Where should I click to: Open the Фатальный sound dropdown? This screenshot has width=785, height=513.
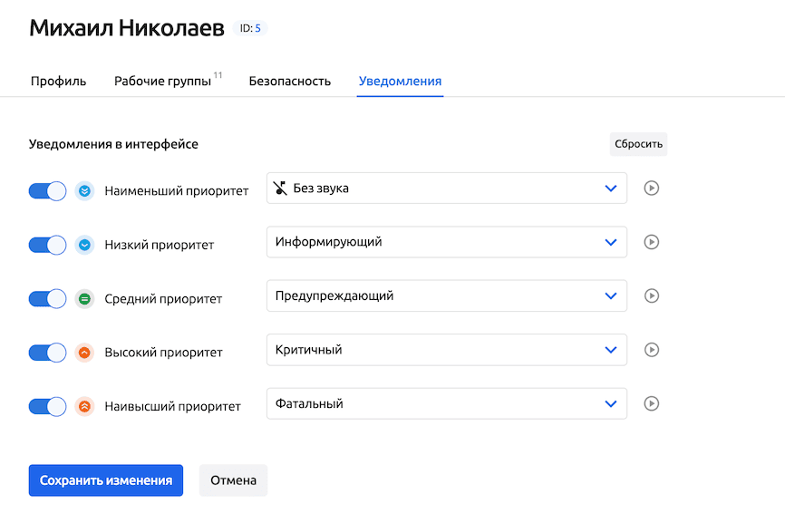pos(446,404)
